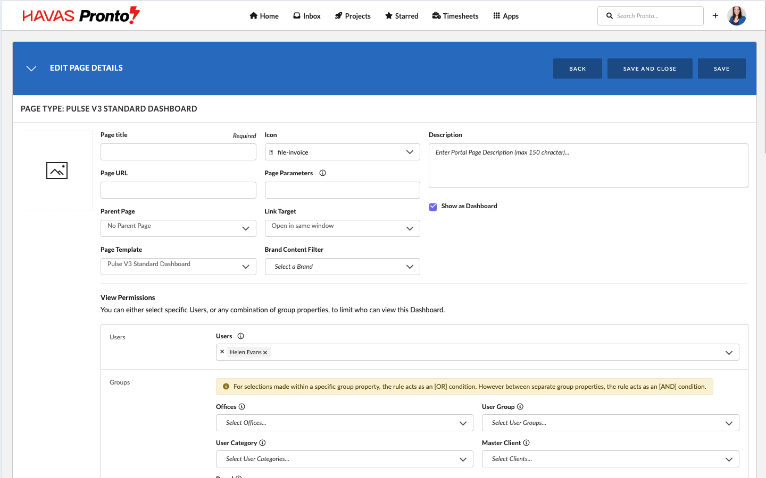Viewport: 766px width, 478px height.
Task: Click the Save and Close button
Action: pos(650,69)
